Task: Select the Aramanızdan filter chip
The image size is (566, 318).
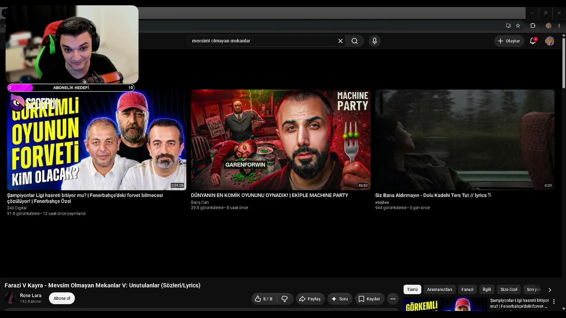Action: click(x=440, y=290)
